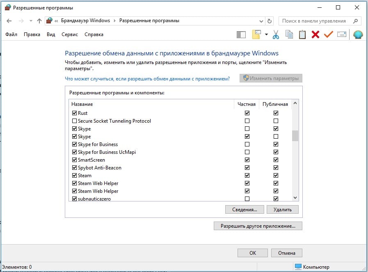
Task: Click the Публичная column header
Action: pos(275,104)
